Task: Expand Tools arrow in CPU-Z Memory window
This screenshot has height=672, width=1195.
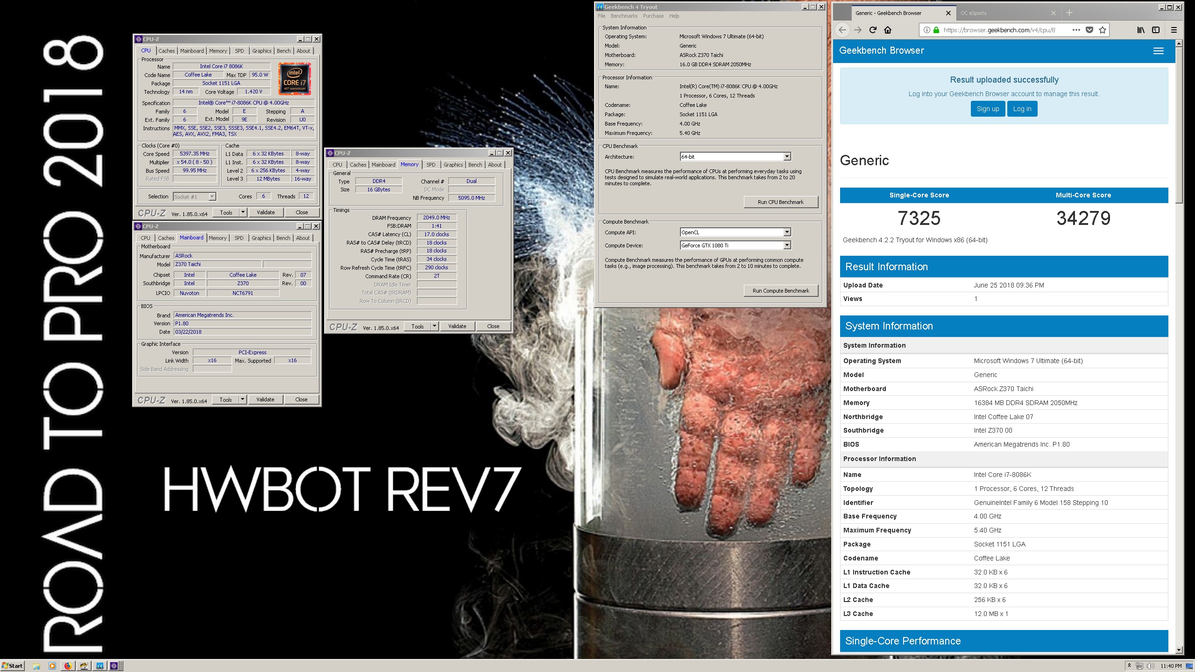Action: (x=434, y=326)
